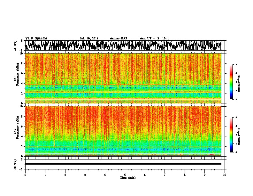
Task: Click the time axis tick label "10"
Action: point(225,175)
